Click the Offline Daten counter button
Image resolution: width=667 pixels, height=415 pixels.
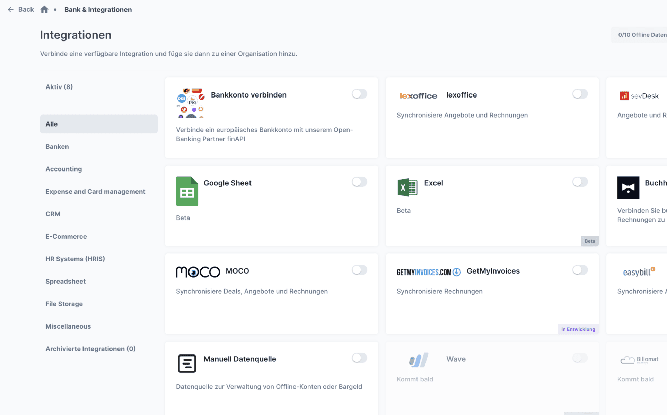click(642, 35)
